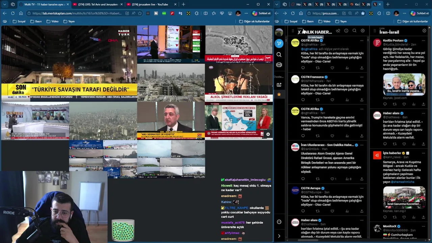Share the CGTN Fransızca post
Image resolution: width=432 pixels, height=243 pixels.
click(361, 100)
